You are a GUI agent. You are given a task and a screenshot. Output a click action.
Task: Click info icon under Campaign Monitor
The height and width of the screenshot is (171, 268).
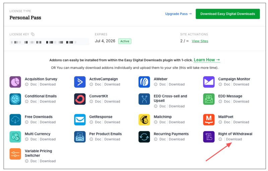pos(220,84)
